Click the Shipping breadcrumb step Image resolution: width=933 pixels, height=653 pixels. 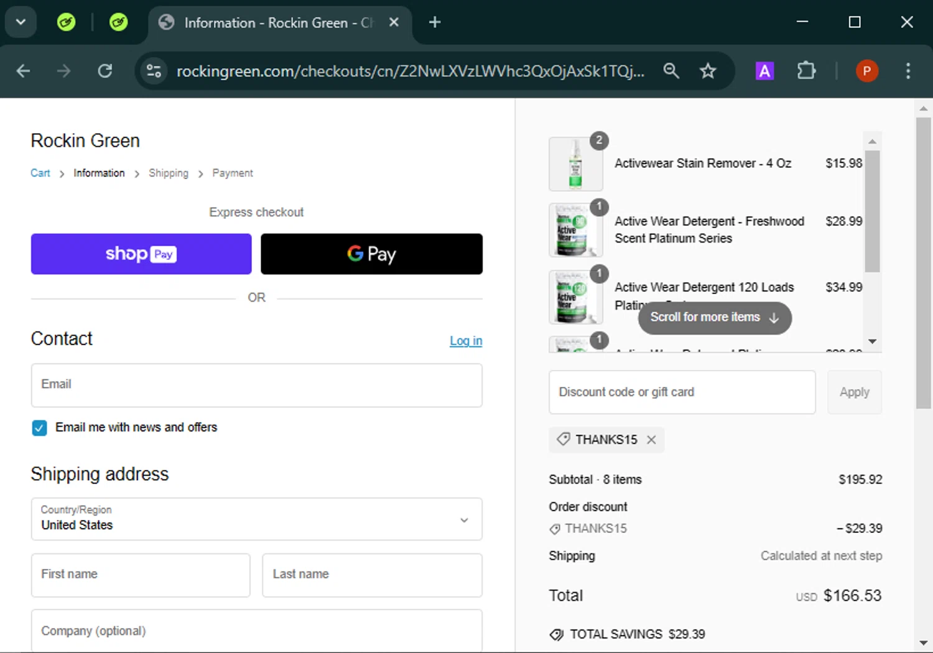tap(169, 173)
